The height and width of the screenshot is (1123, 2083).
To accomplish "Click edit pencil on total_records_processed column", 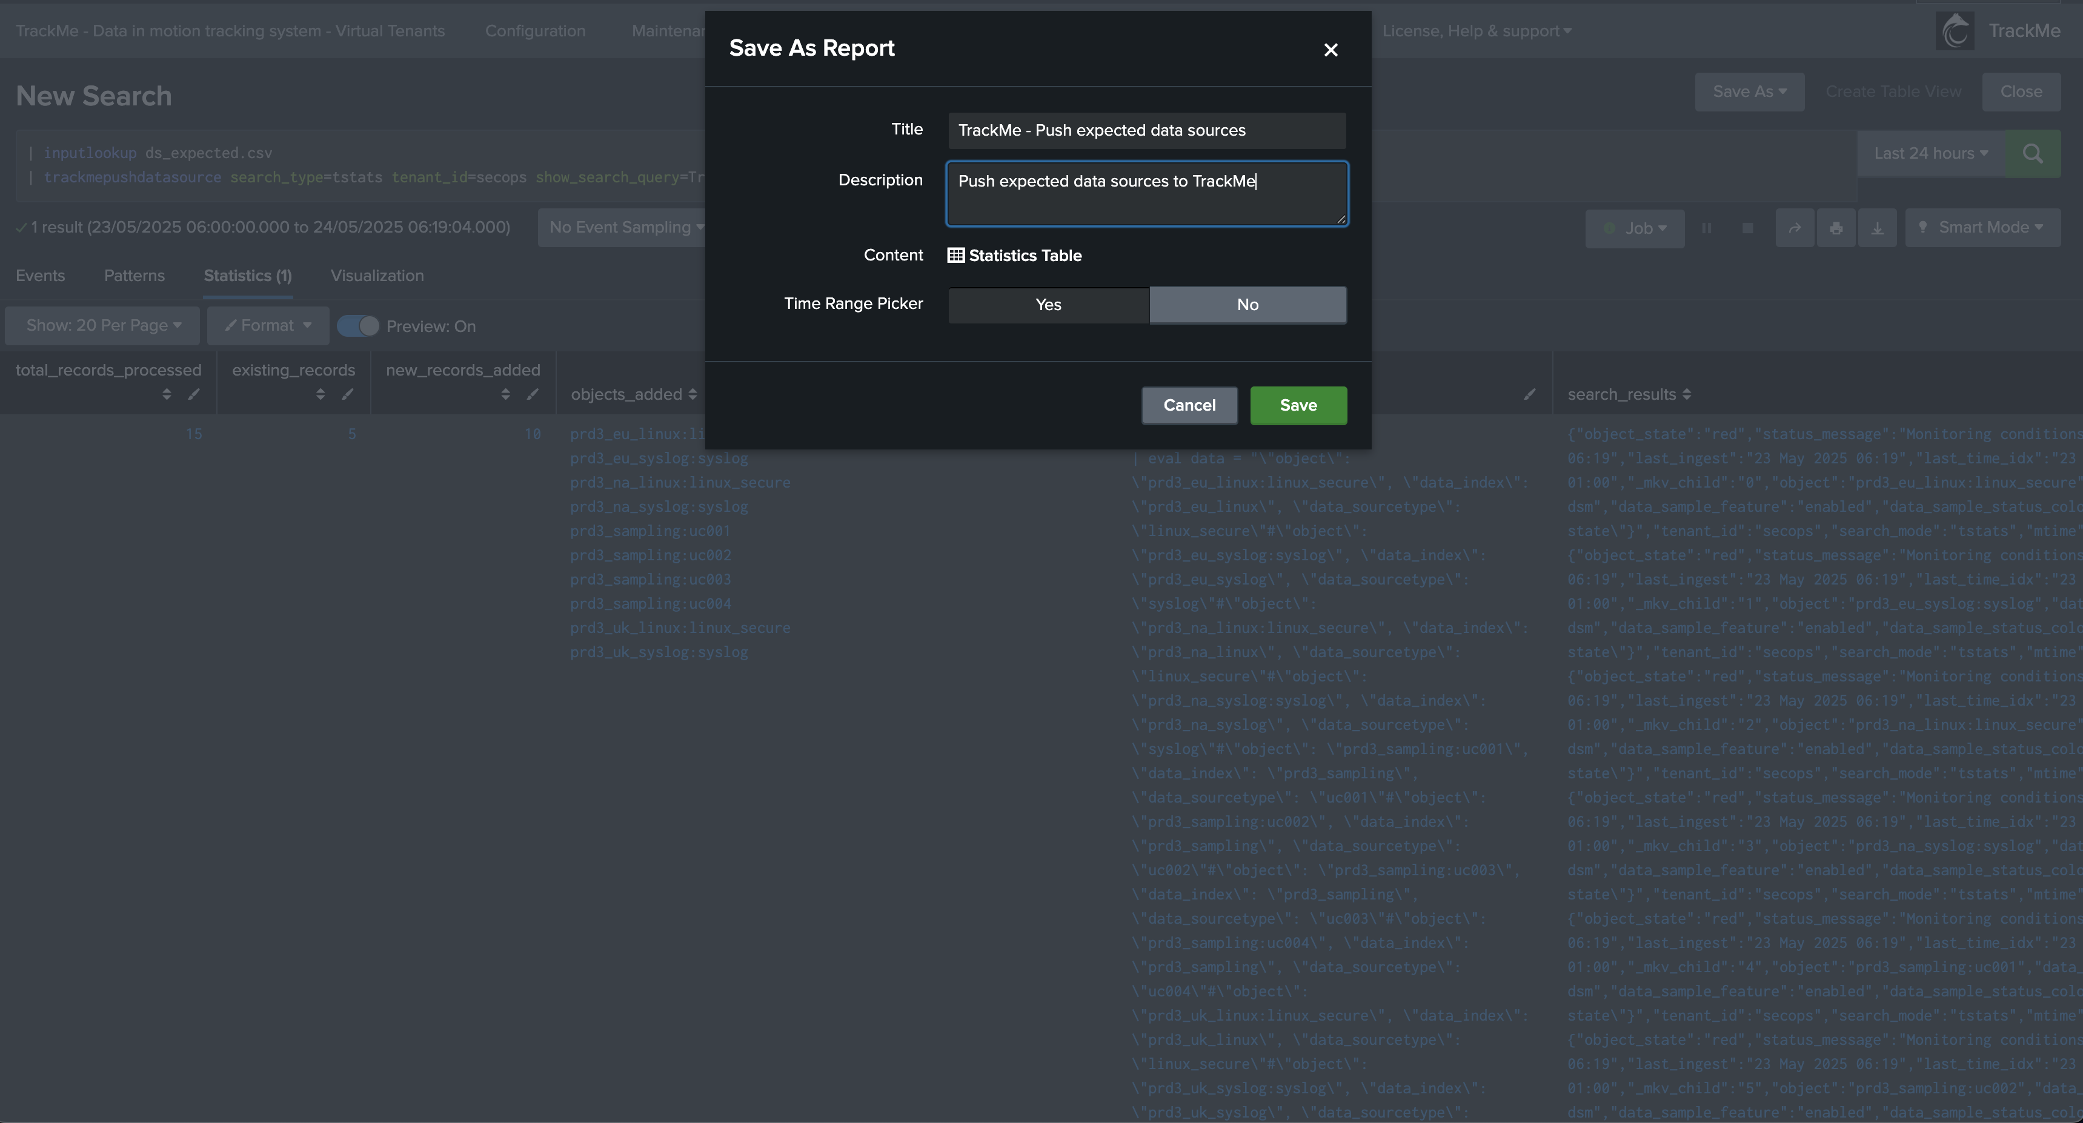I will coord(193,394).
